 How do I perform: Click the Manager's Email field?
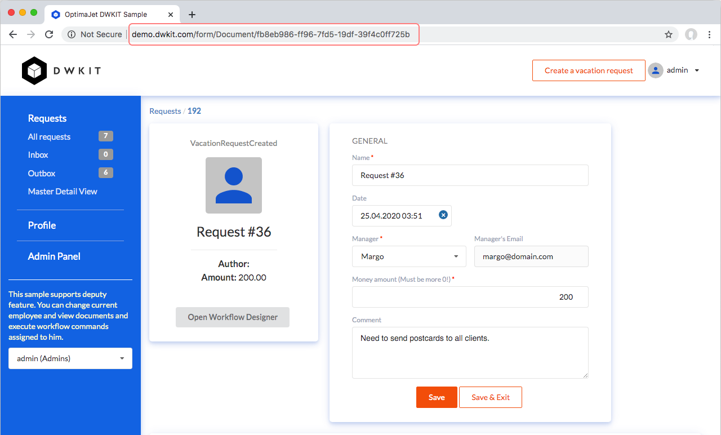pos(531,256)
